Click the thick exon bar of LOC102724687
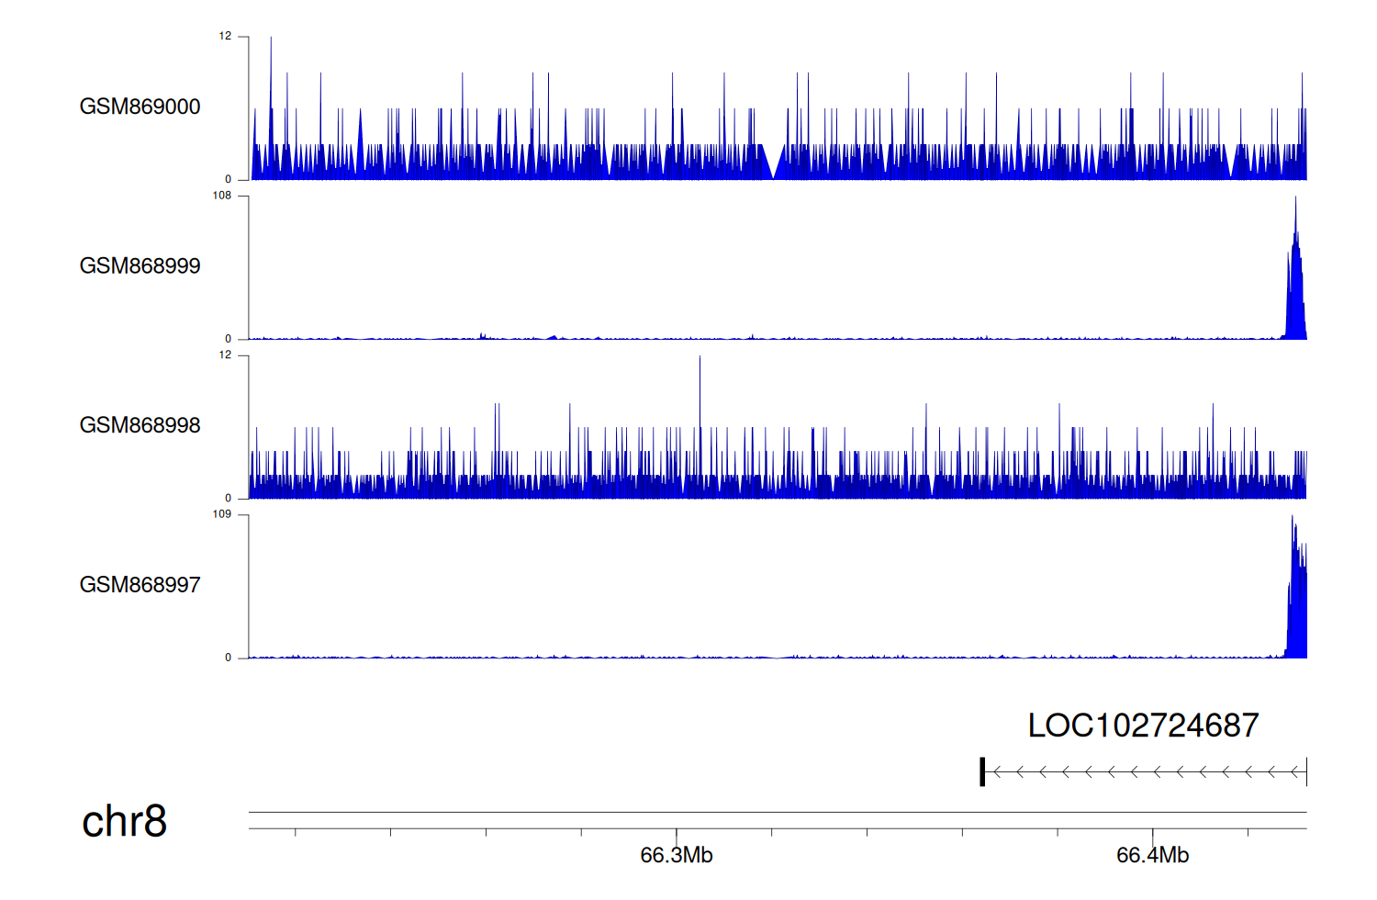 (x=982, y=771)
